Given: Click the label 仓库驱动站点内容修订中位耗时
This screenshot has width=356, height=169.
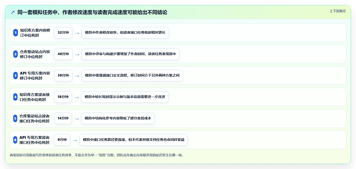Looking at the screenshot, I should point(35,54).
